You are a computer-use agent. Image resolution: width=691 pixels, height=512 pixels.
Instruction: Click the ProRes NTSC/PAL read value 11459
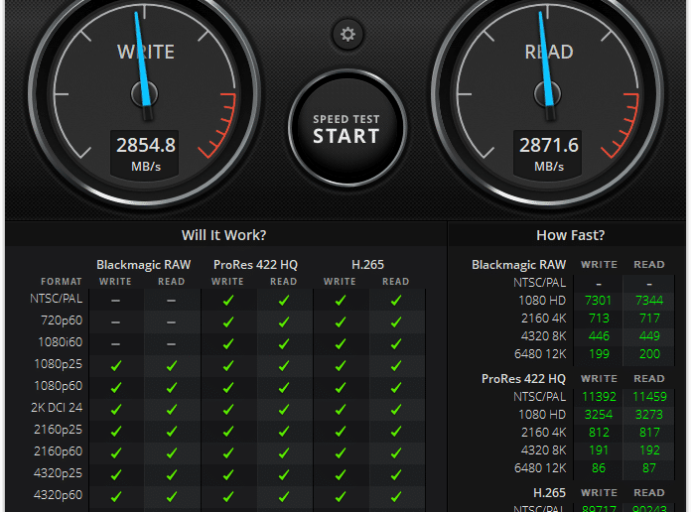click(649, 397)
